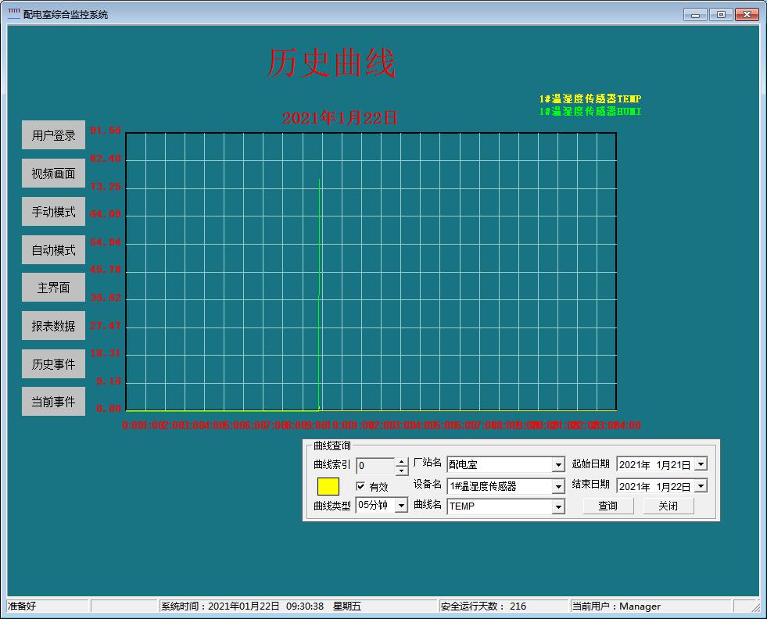Open the 历史事件 page
The image size is (767, 619).
[x=53, y=363]
